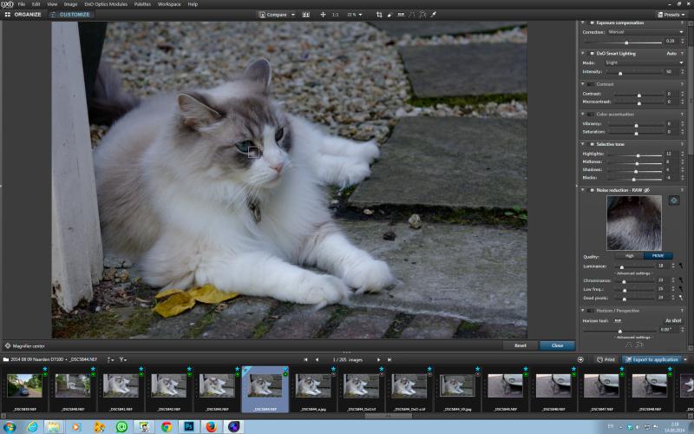Screen dimensions: 694x434
Task: Click the magnifier center target icon
Action: point(8,345)
